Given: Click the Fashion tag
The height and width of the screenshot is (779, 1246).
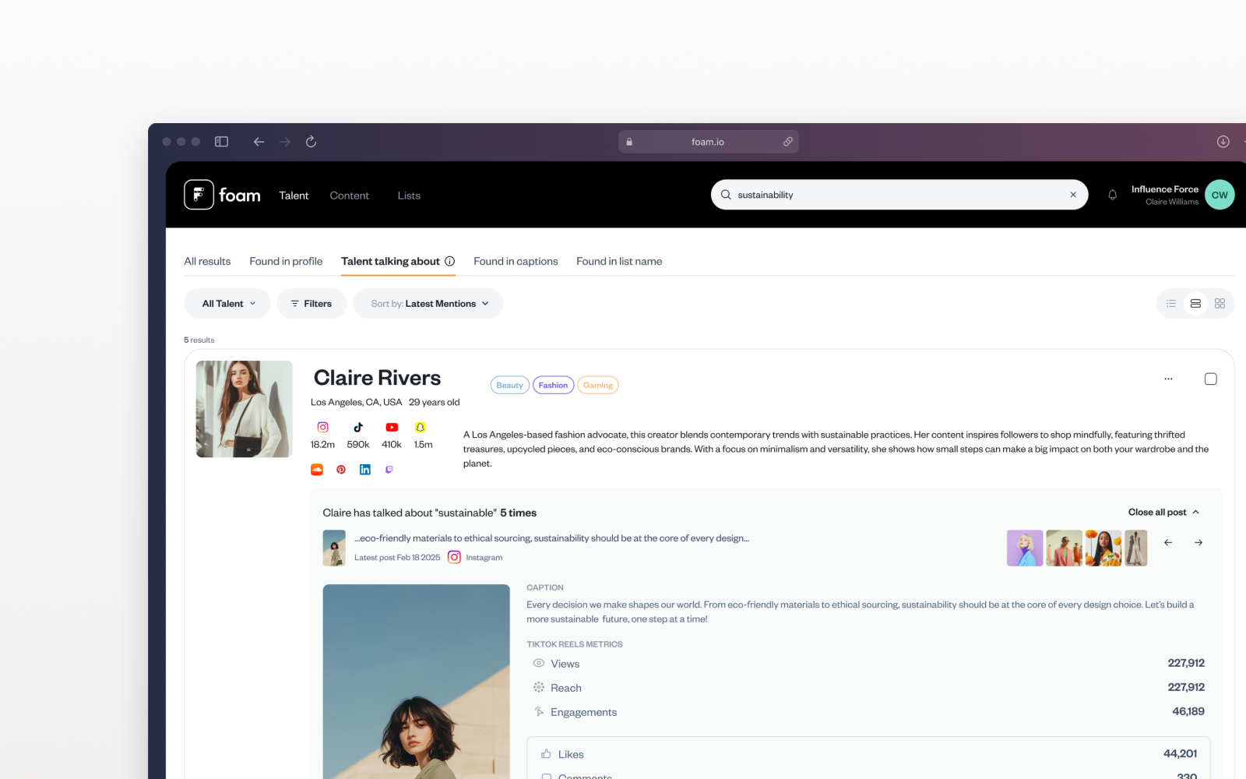Looking at the screenshot, I should [554, 385].
